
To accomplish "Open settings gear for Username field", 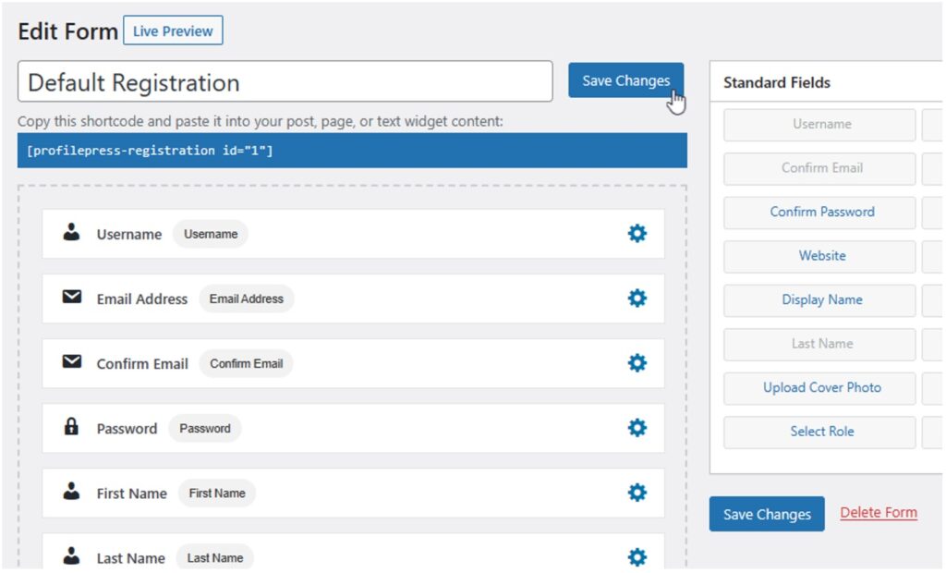I will [x=637, y=234].
